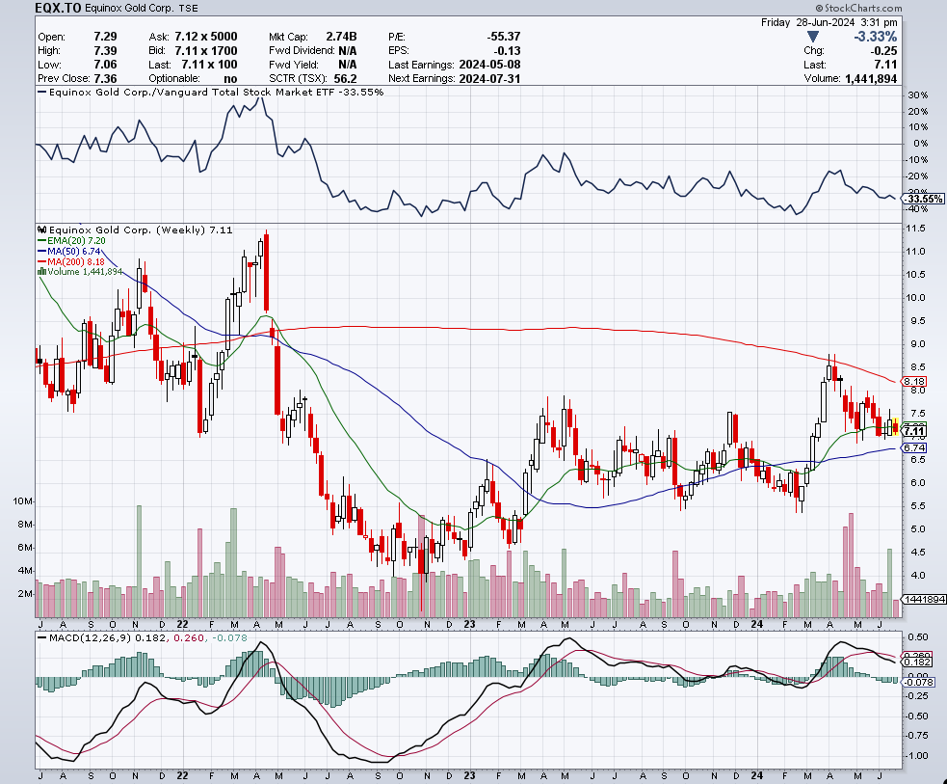Click the red 8.18 MA(200) price tag
Viewport: 947px width, 784px height.
(914, 382)
